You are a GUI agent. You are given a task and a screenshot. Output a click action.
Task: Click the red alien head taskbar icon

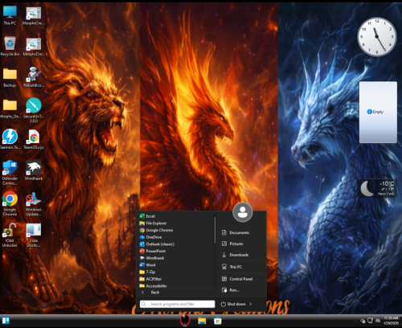[x=185, y=320]
